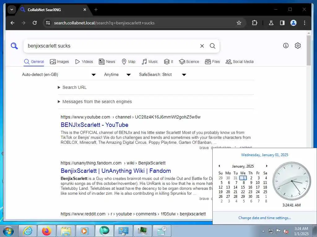This screenshot has height=237, width=317.
Task: Open a new browser tab
Action: (x=96, y=10)
